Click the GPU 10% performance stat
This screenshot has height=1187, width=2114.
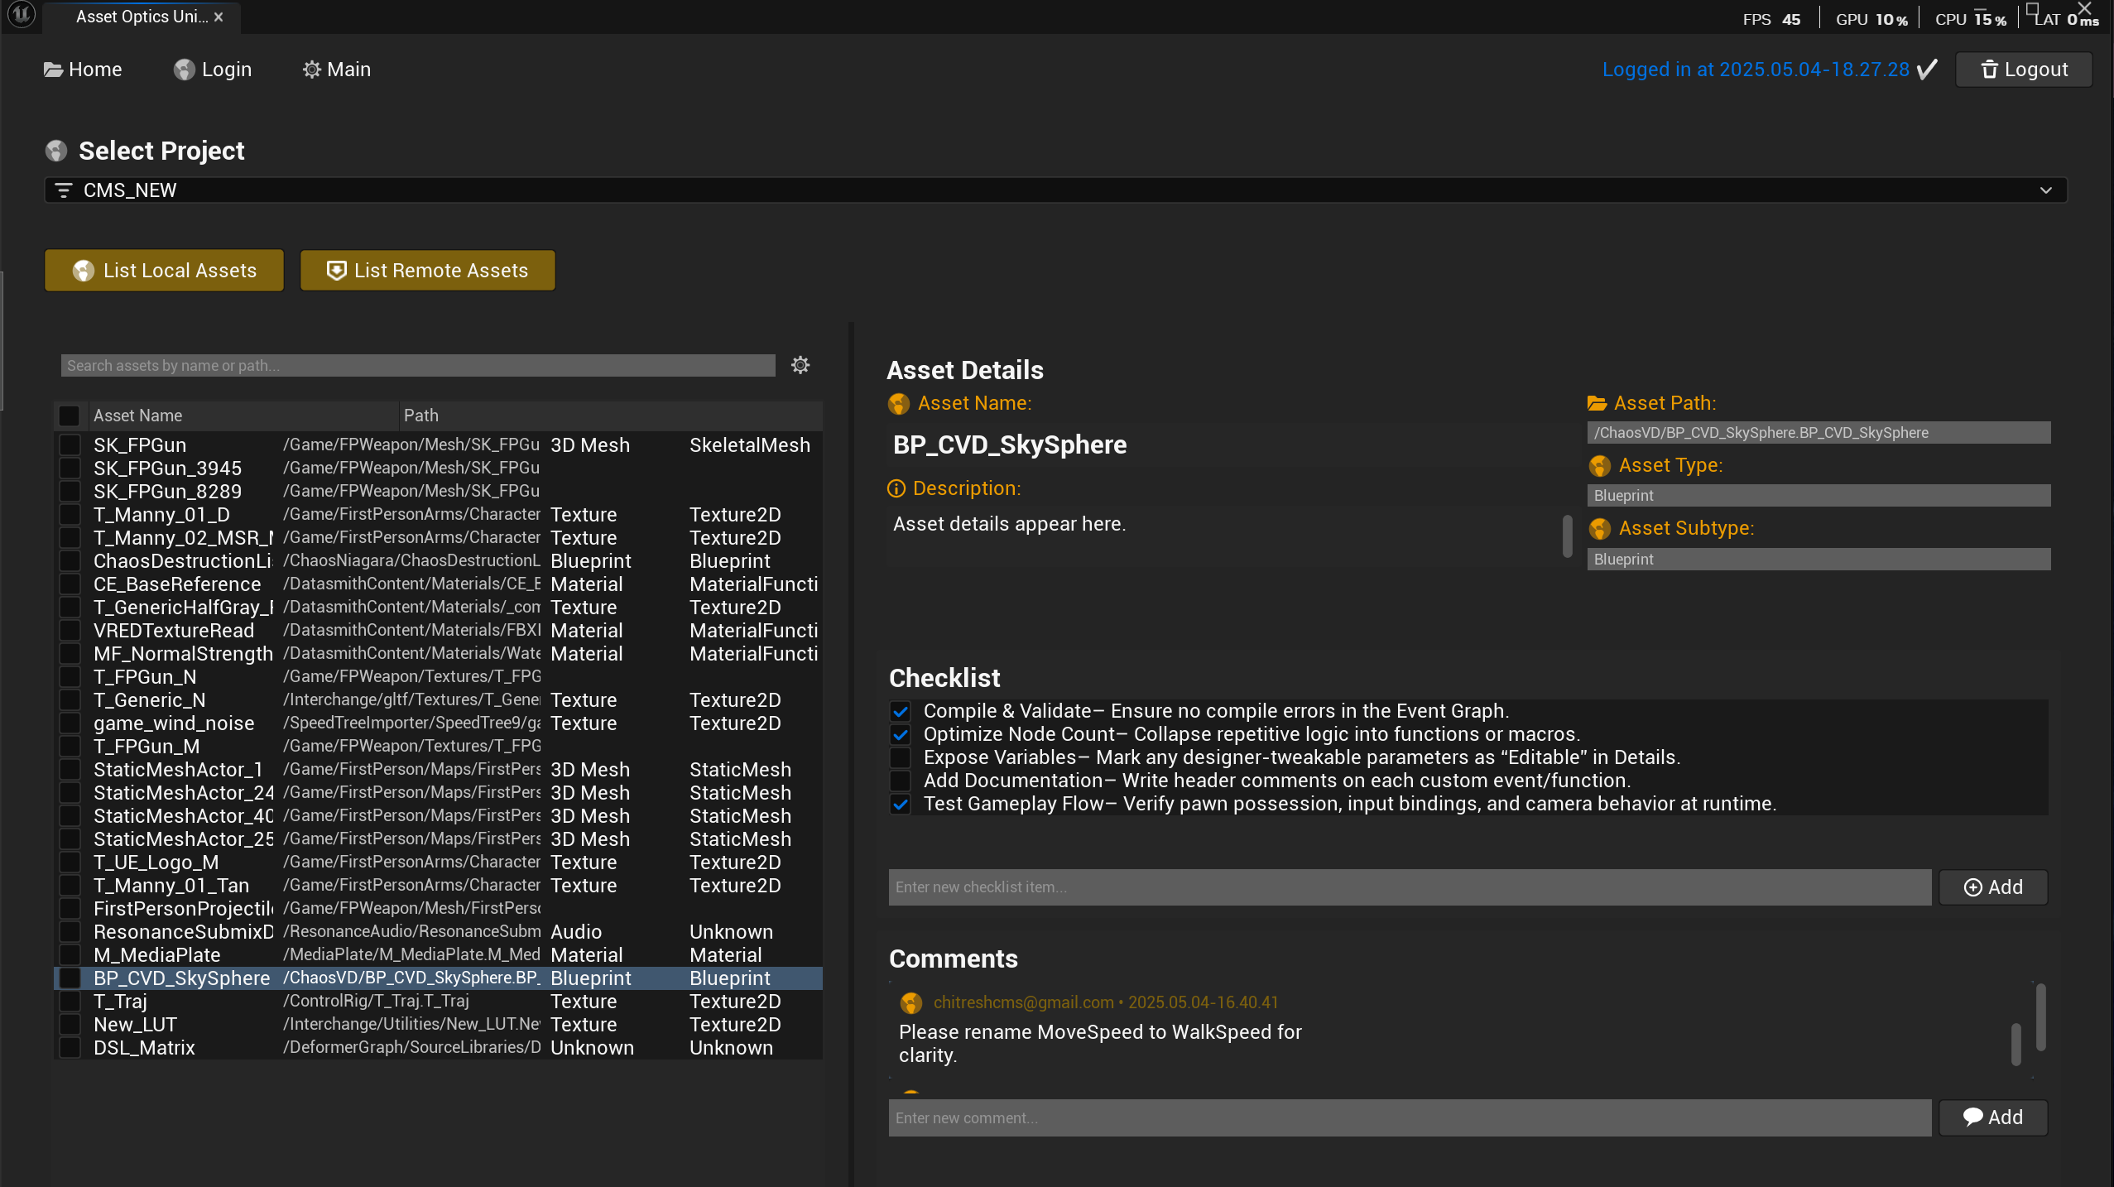[1871, 19]
